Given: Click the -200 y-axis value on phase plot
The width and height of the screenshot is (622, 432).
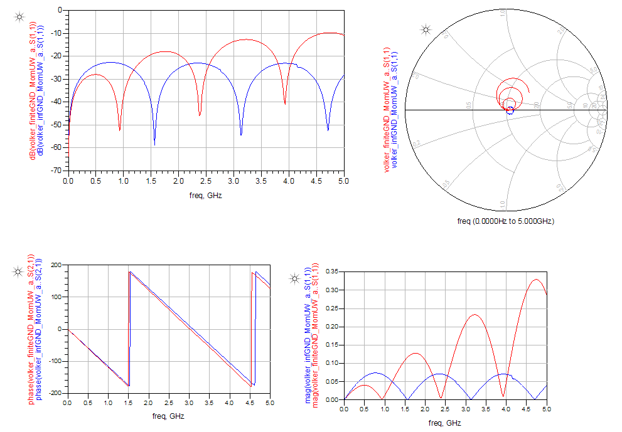Looking at the screenshot, I should pyautogui.click(x=55, y=392).
